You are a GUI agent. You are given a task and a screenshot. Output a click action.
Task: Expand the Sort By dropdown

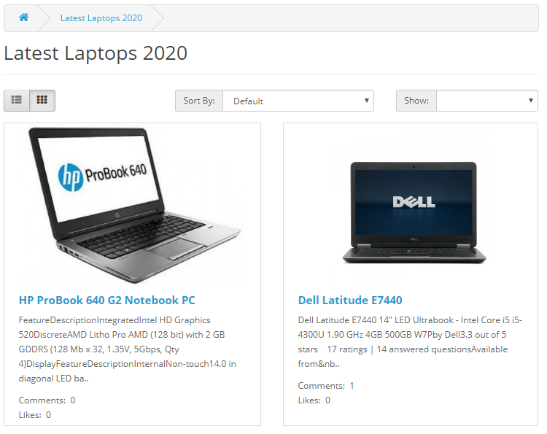(298, 101)
